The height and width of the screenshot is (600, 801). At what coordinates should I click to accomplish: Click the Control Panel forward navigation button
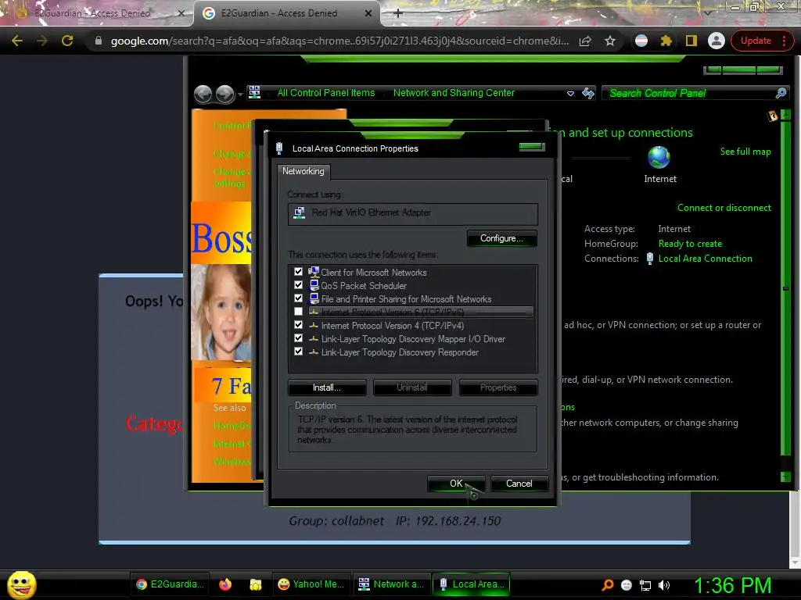click(224, 94)
